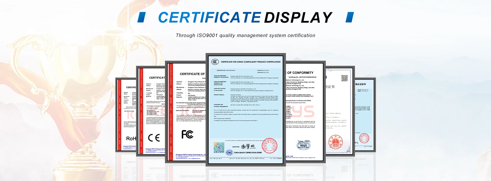
Task: Click the FC logo on FCC certificate
Action: [x=187, y=134]
